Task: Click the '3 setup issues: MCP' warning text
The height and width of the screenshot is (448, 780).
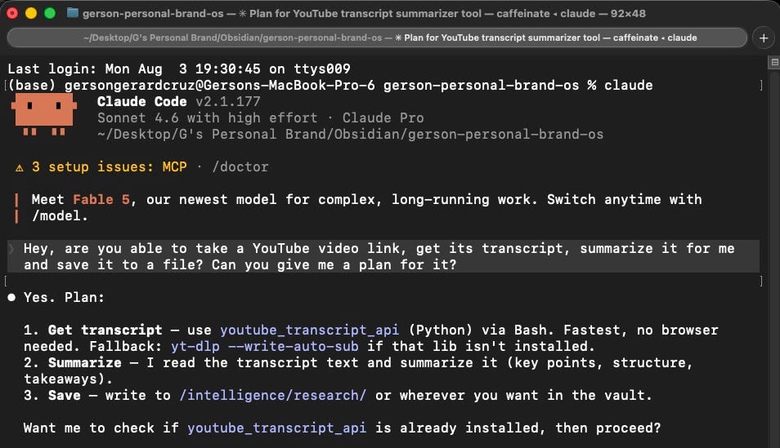Action: 110,167
